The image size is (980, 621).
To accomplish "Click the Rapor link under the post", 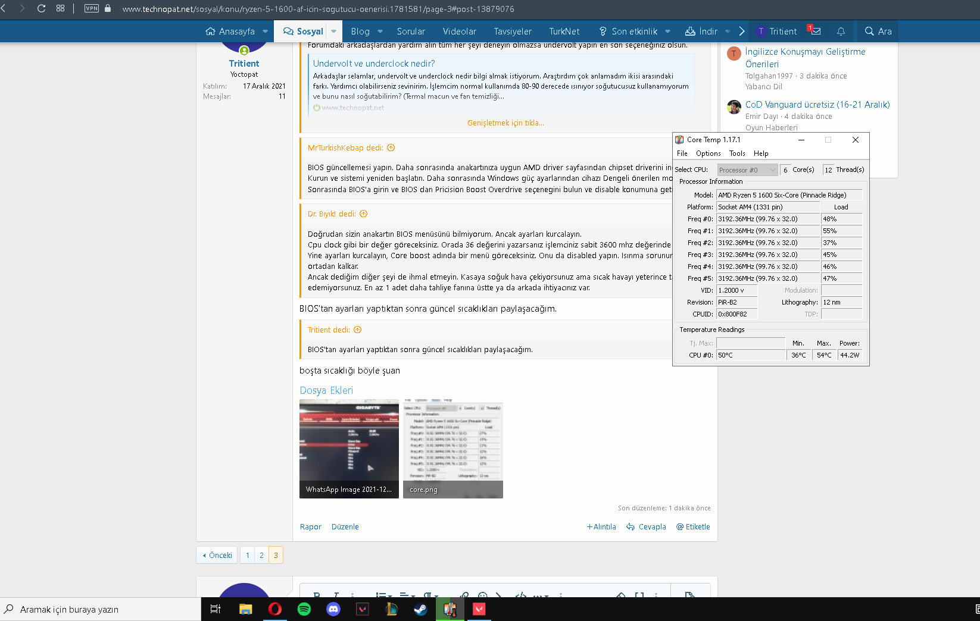I will point(311,527).
